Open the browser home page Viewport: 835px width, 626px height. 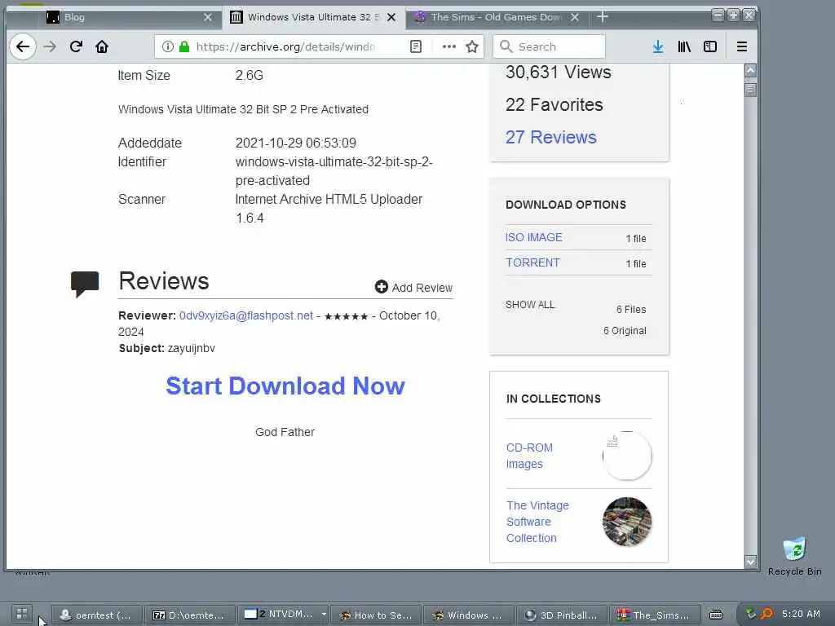(102, 46)
